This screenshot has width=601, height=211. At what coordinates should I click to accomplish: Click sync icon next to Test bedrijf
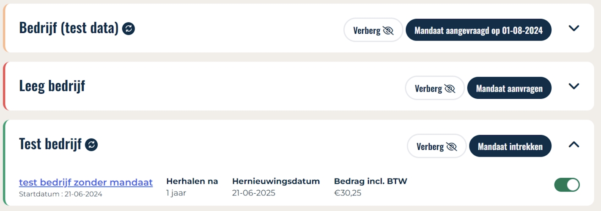tap(91, 145)
